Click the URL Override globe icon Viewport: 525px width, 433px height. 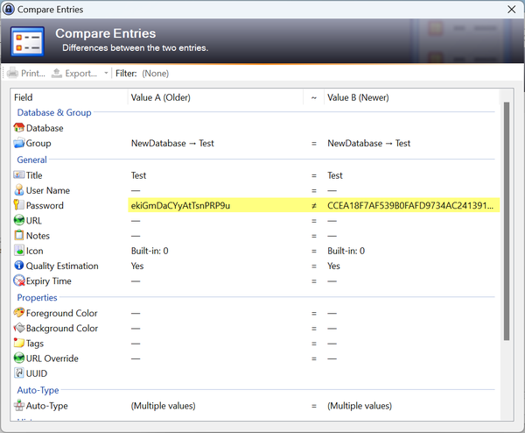point(19,358)
